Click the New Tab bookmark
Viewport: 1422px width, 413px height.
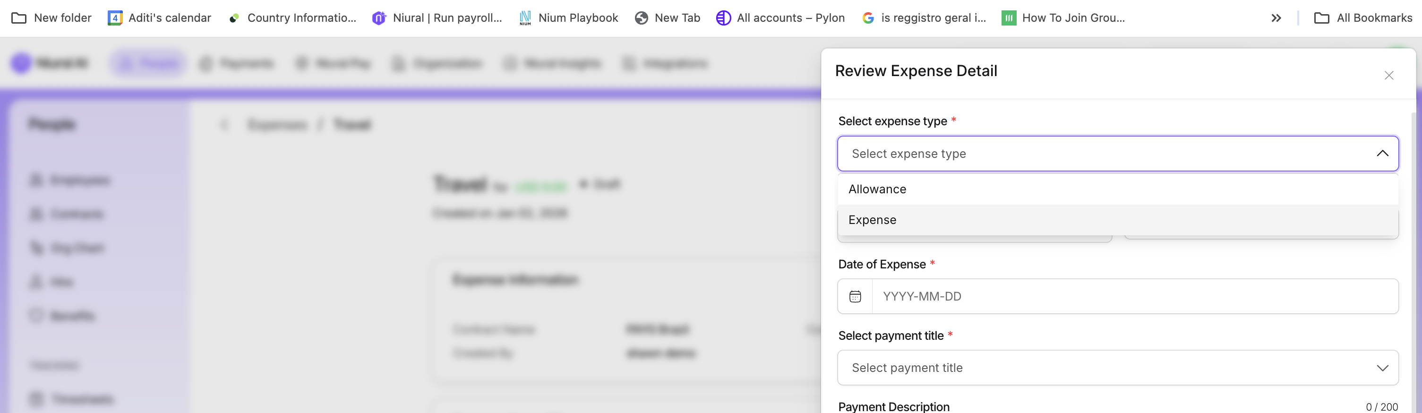click(668, 17)
